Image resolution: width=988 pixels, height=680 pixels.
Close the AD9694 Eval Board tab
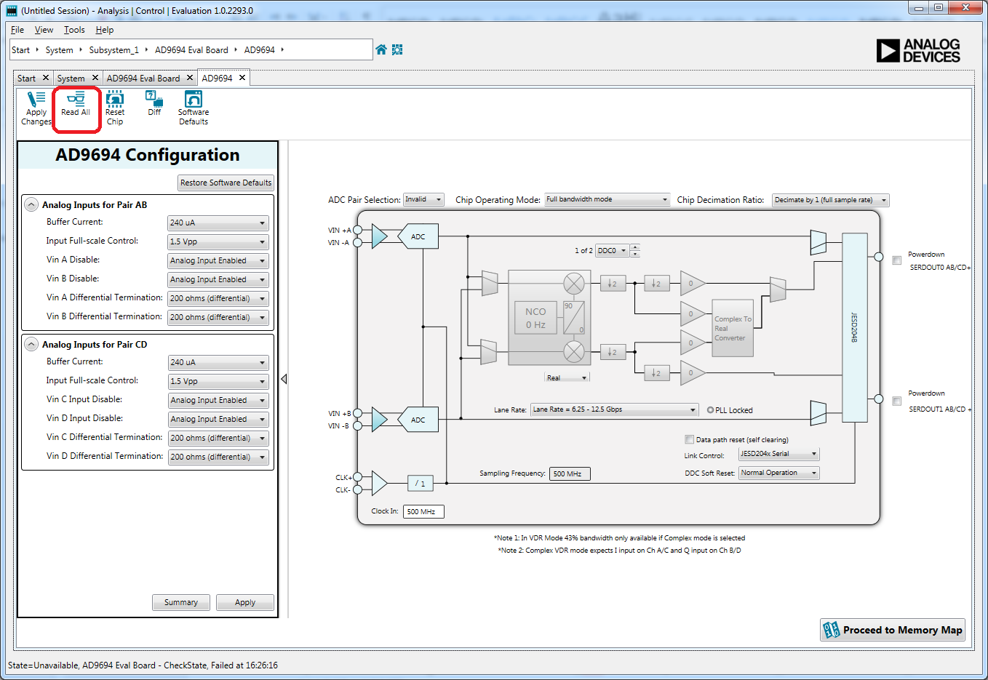point(190,78)
